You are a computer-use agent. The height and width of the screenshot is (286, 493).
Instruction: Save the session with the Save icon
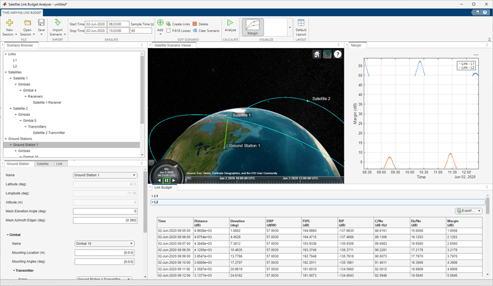click(41, 23)
